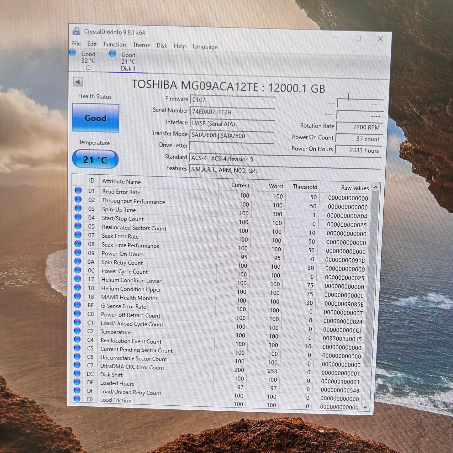453x453 pixels.
Task: Click status icon for MAMR Health Monitor
Action: [x=77, y=296]
